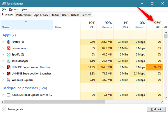The width and height of the screenshot is (168, 115).
Task: Switch to the Details tab
Action: pos(75,15)
